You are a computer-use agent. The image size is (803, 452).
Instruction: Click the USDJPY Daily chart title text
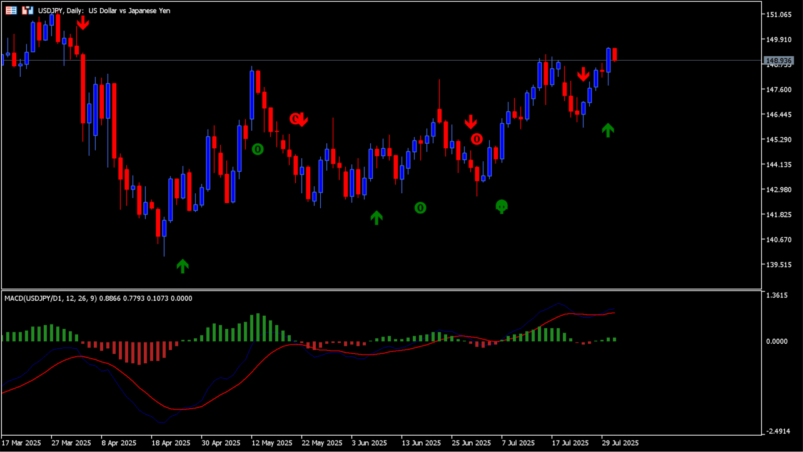pos(103,11)
